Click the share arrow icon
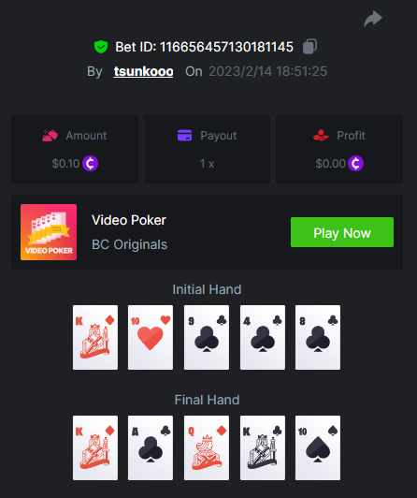Viewport: 417px width, 498px height. click(373, 19)
